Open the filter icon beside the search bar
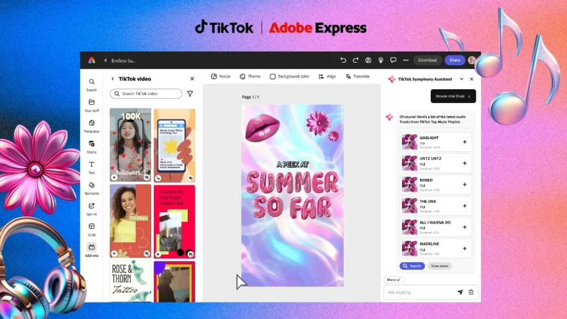 [190, 94]
